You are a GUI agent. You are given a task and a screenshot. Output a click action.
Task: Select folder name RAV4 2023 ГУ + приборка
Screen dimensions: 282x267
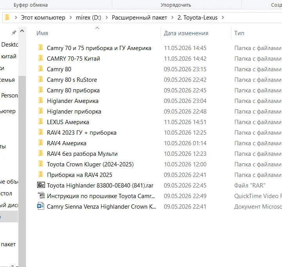pos(82,133)
